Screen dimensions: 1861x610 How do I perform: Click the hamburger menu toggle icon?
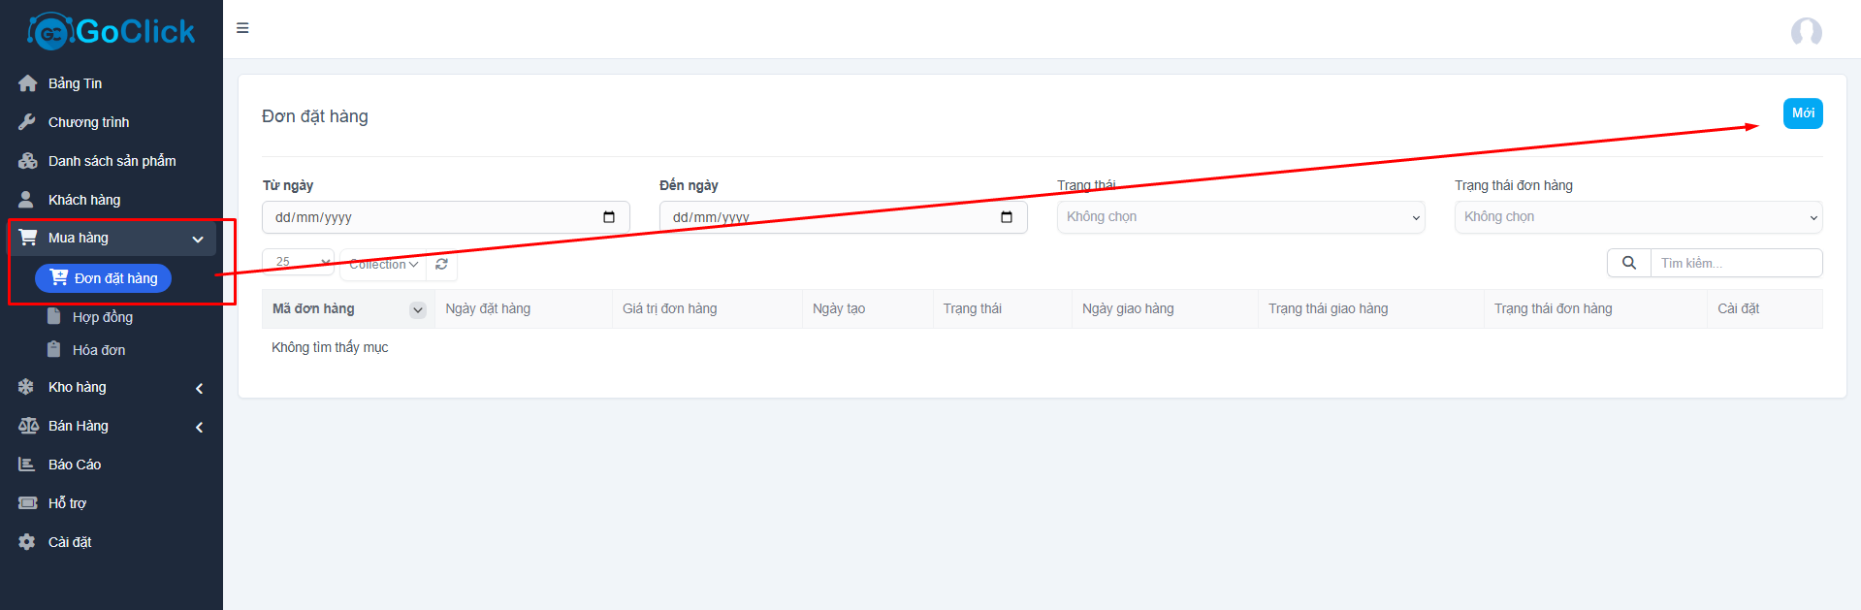tap(242, 28)
